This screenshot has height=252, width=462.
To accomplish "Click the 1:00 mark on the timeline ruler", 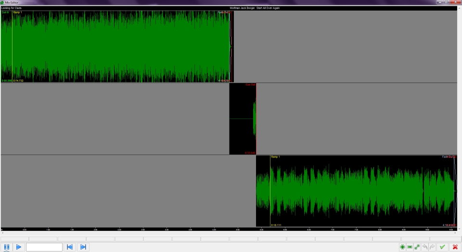I will tap(48, 229).
